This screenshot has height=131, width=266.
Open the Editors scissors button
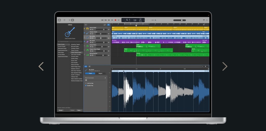point(73,20)
